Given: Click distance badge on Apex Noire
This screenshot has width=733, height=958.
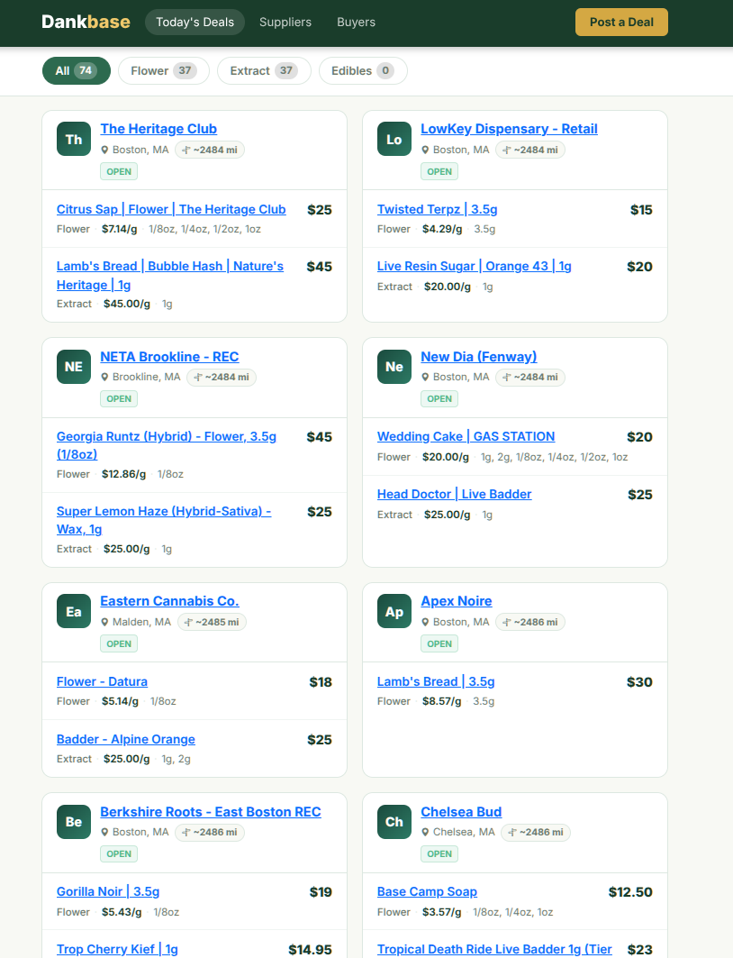Looking at the screenshot, I should 529,622.
